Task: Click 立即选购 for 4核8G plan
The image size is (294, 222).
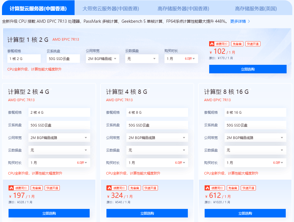Action: [147, 213]
